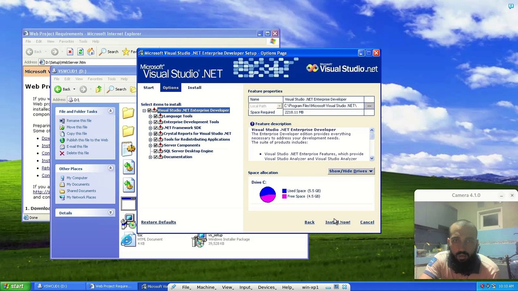The width and height of the screenshot is (518, 291).
Task: Click the Feature description help icon
Action: pos(252,124)
